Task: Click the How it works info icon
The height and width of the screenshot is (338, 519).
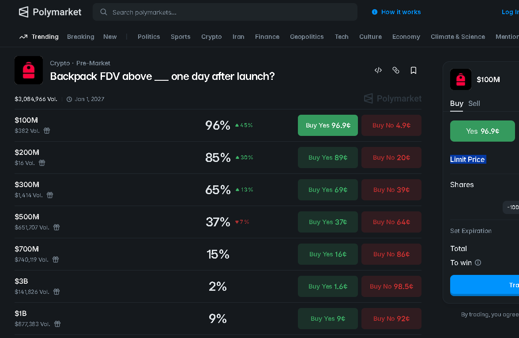Action: 374,12
